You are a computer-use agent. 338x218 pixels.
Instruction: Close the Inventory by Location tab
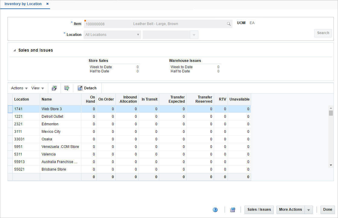pyautogui.click(x=47, y=4)
